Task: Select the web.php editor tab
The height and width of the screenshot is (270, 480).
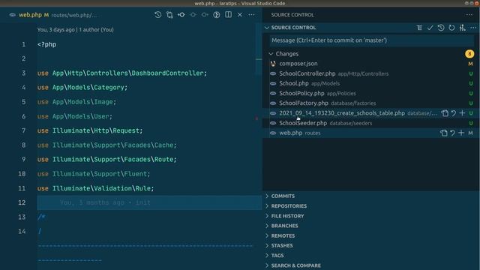Action: point(30,15)
